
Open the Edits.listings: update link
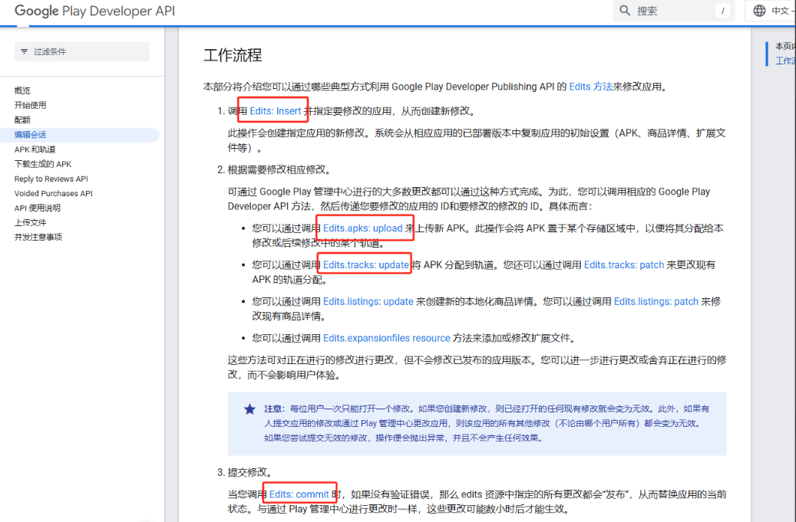[368, 301]
